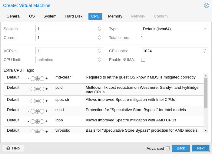Click the plus icon for md-clear flag
The width and height of the screenshot is (212, 154).
[46, 79]
